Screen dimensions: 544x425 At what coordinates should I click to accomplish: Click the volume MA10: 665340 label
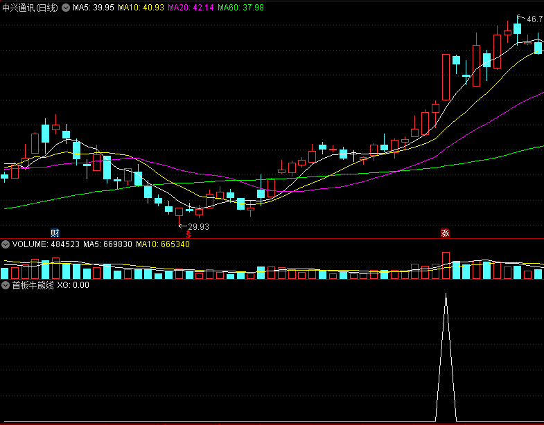click(x=163, y=244)
